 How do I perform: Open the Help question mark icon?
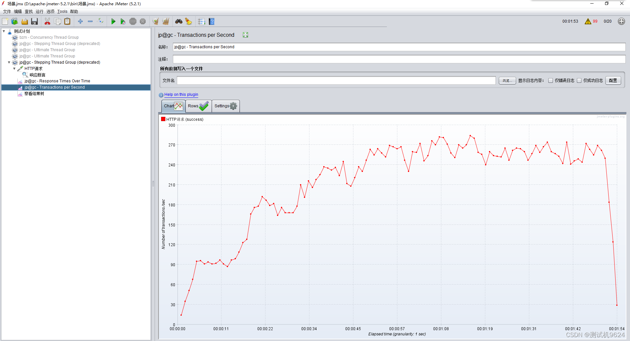click(x=212, y=21)
